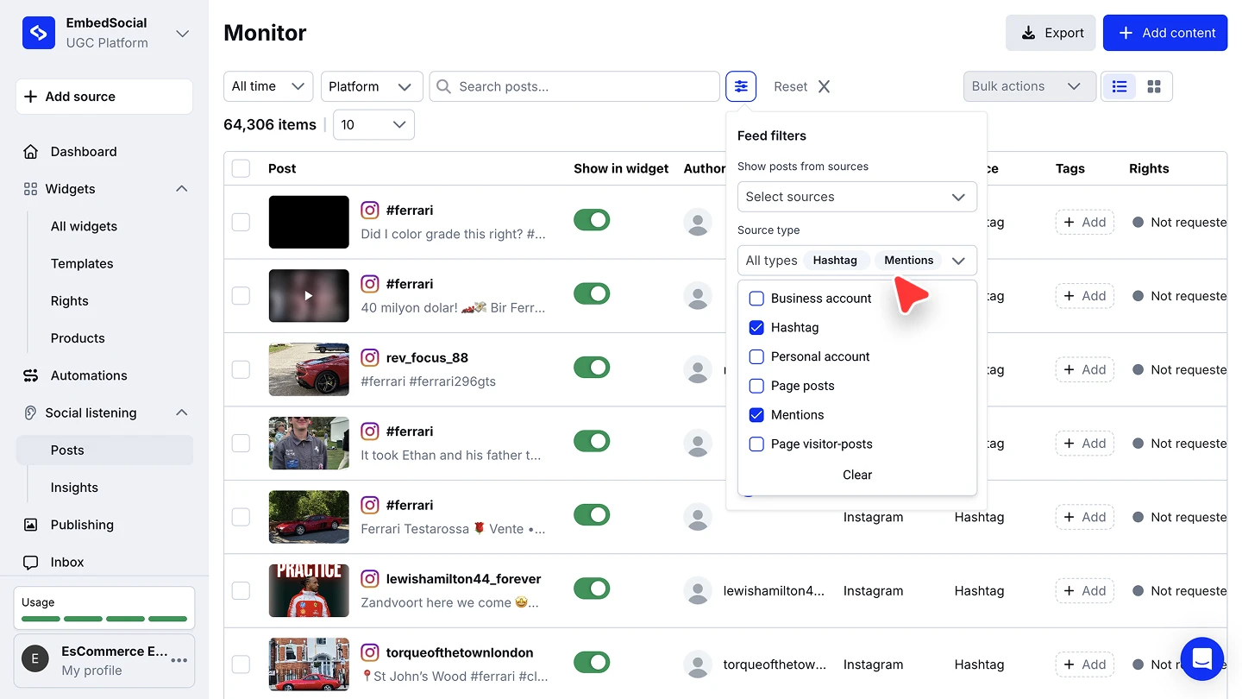Click Instagram icon on rev_focus_88 post
1242x699 pixels.
[370, 357]
